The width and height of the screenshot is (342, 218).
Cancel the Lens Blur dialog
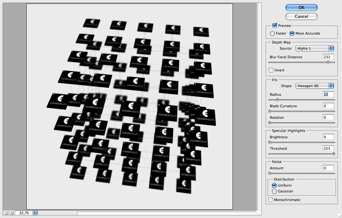pos(301,16)
